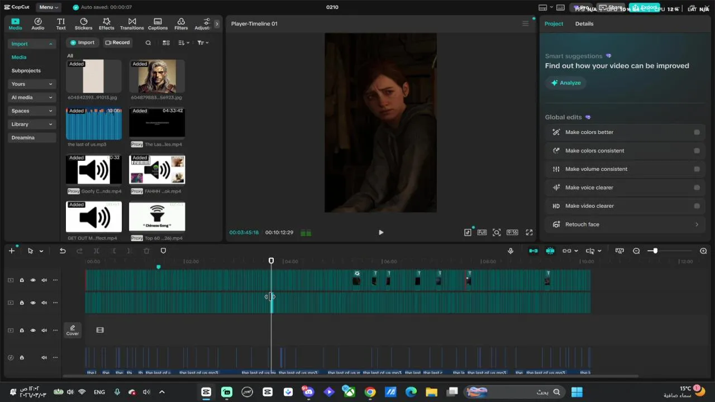Screen dimensions: 715x402
Task: Open the Audio tab
Action: pyautogui.click(x=38, y=24)
